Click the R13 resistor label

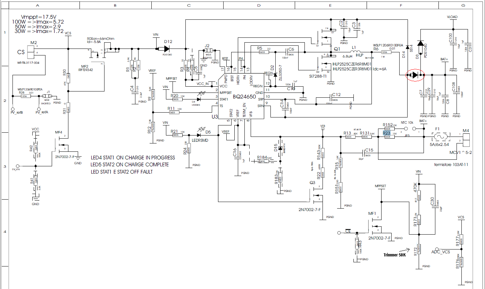tap(347, 133)
